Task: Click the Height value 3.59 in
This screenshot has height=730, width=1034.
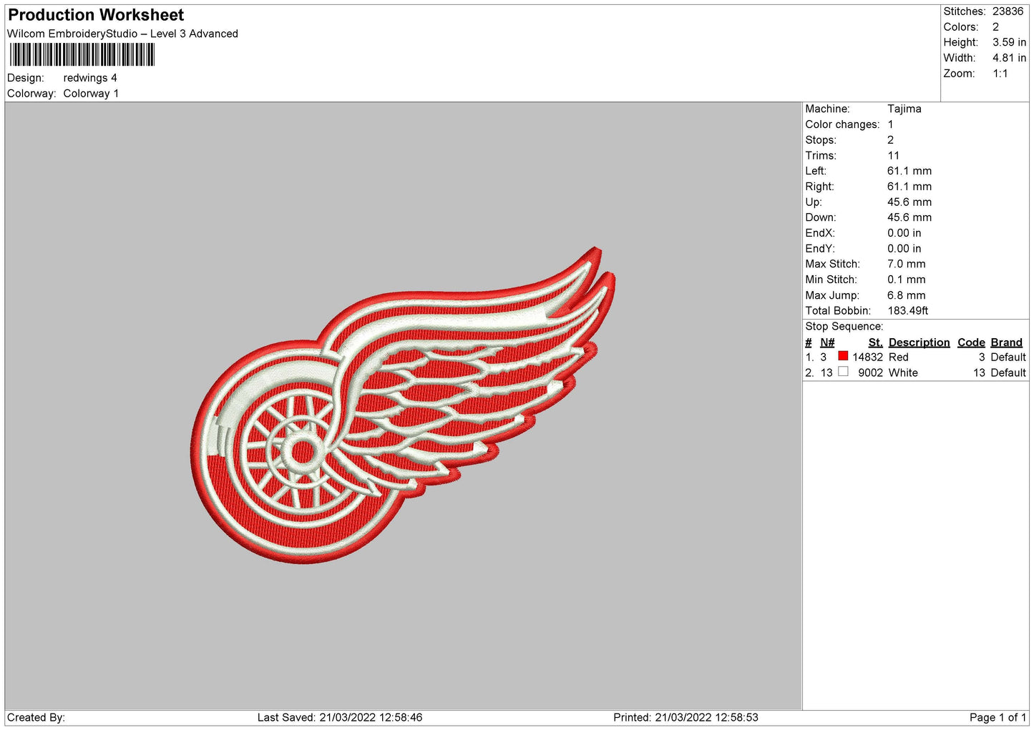Action: coord(1009,42)
